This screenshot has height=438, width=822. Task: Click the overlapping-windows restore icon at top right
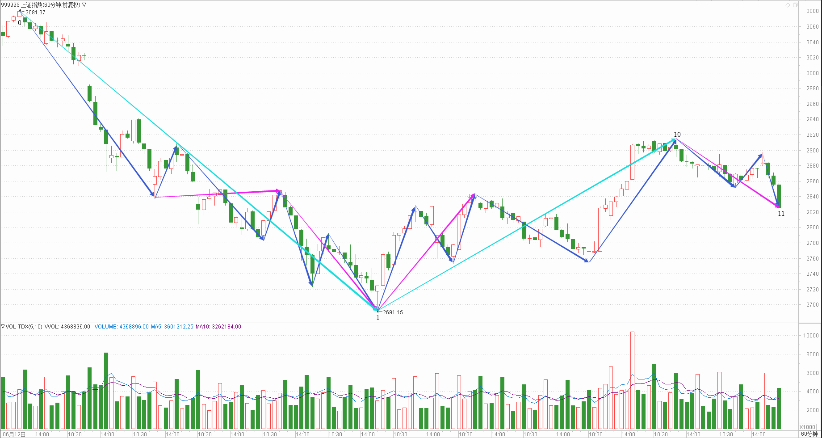[795, 5]
